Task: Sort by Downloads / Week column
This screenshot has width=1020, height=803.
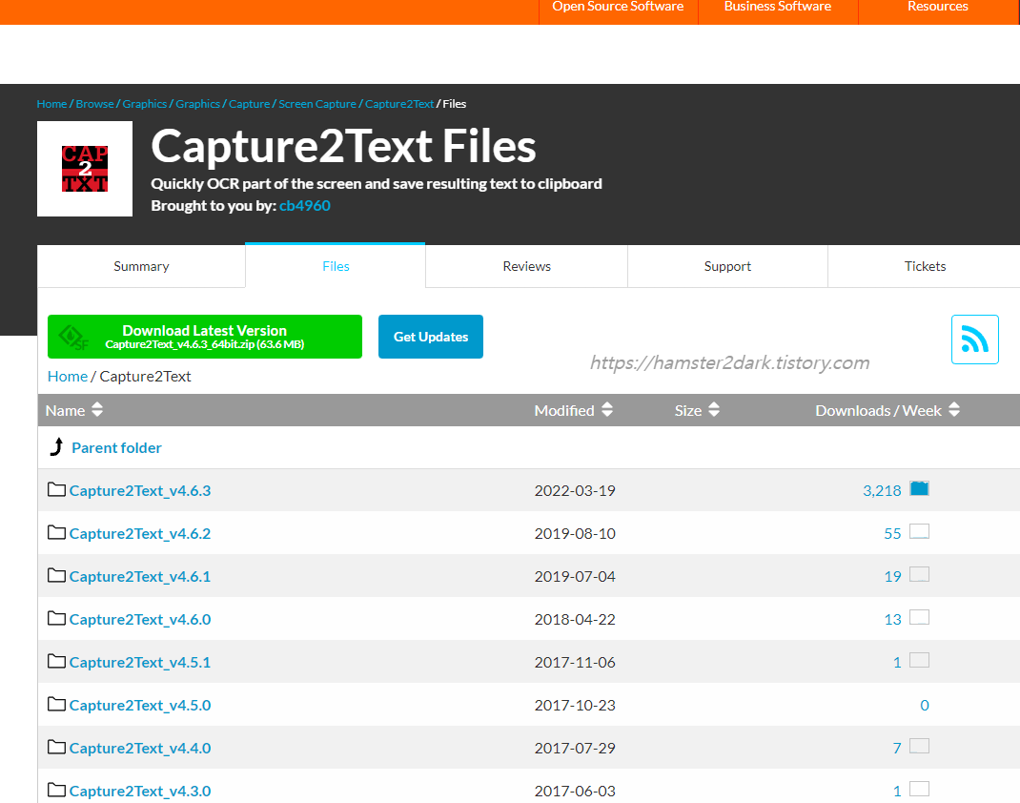Action: pos(887,411)
